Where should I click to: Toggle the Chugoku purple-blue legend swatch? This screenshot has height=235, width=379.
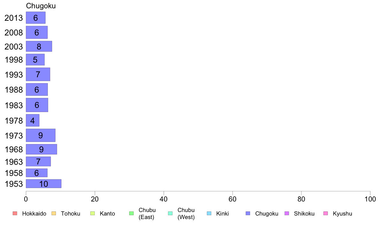(248, 213)
